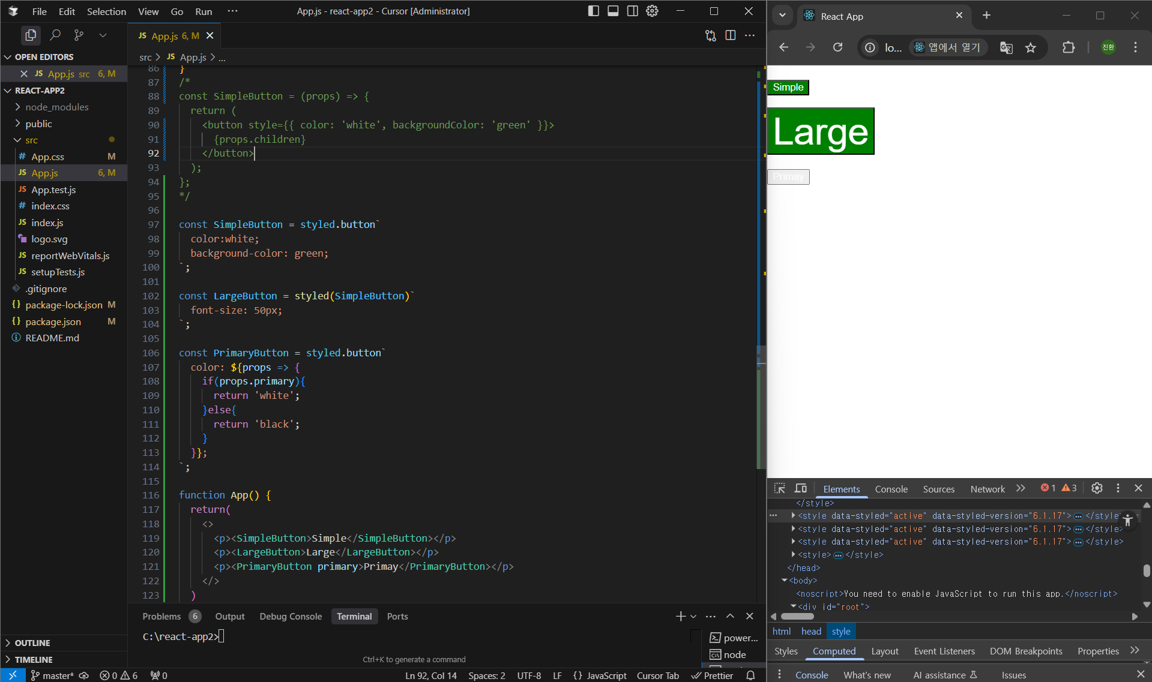
Task: Click the browser reload icon
Action: pos(838,47)
